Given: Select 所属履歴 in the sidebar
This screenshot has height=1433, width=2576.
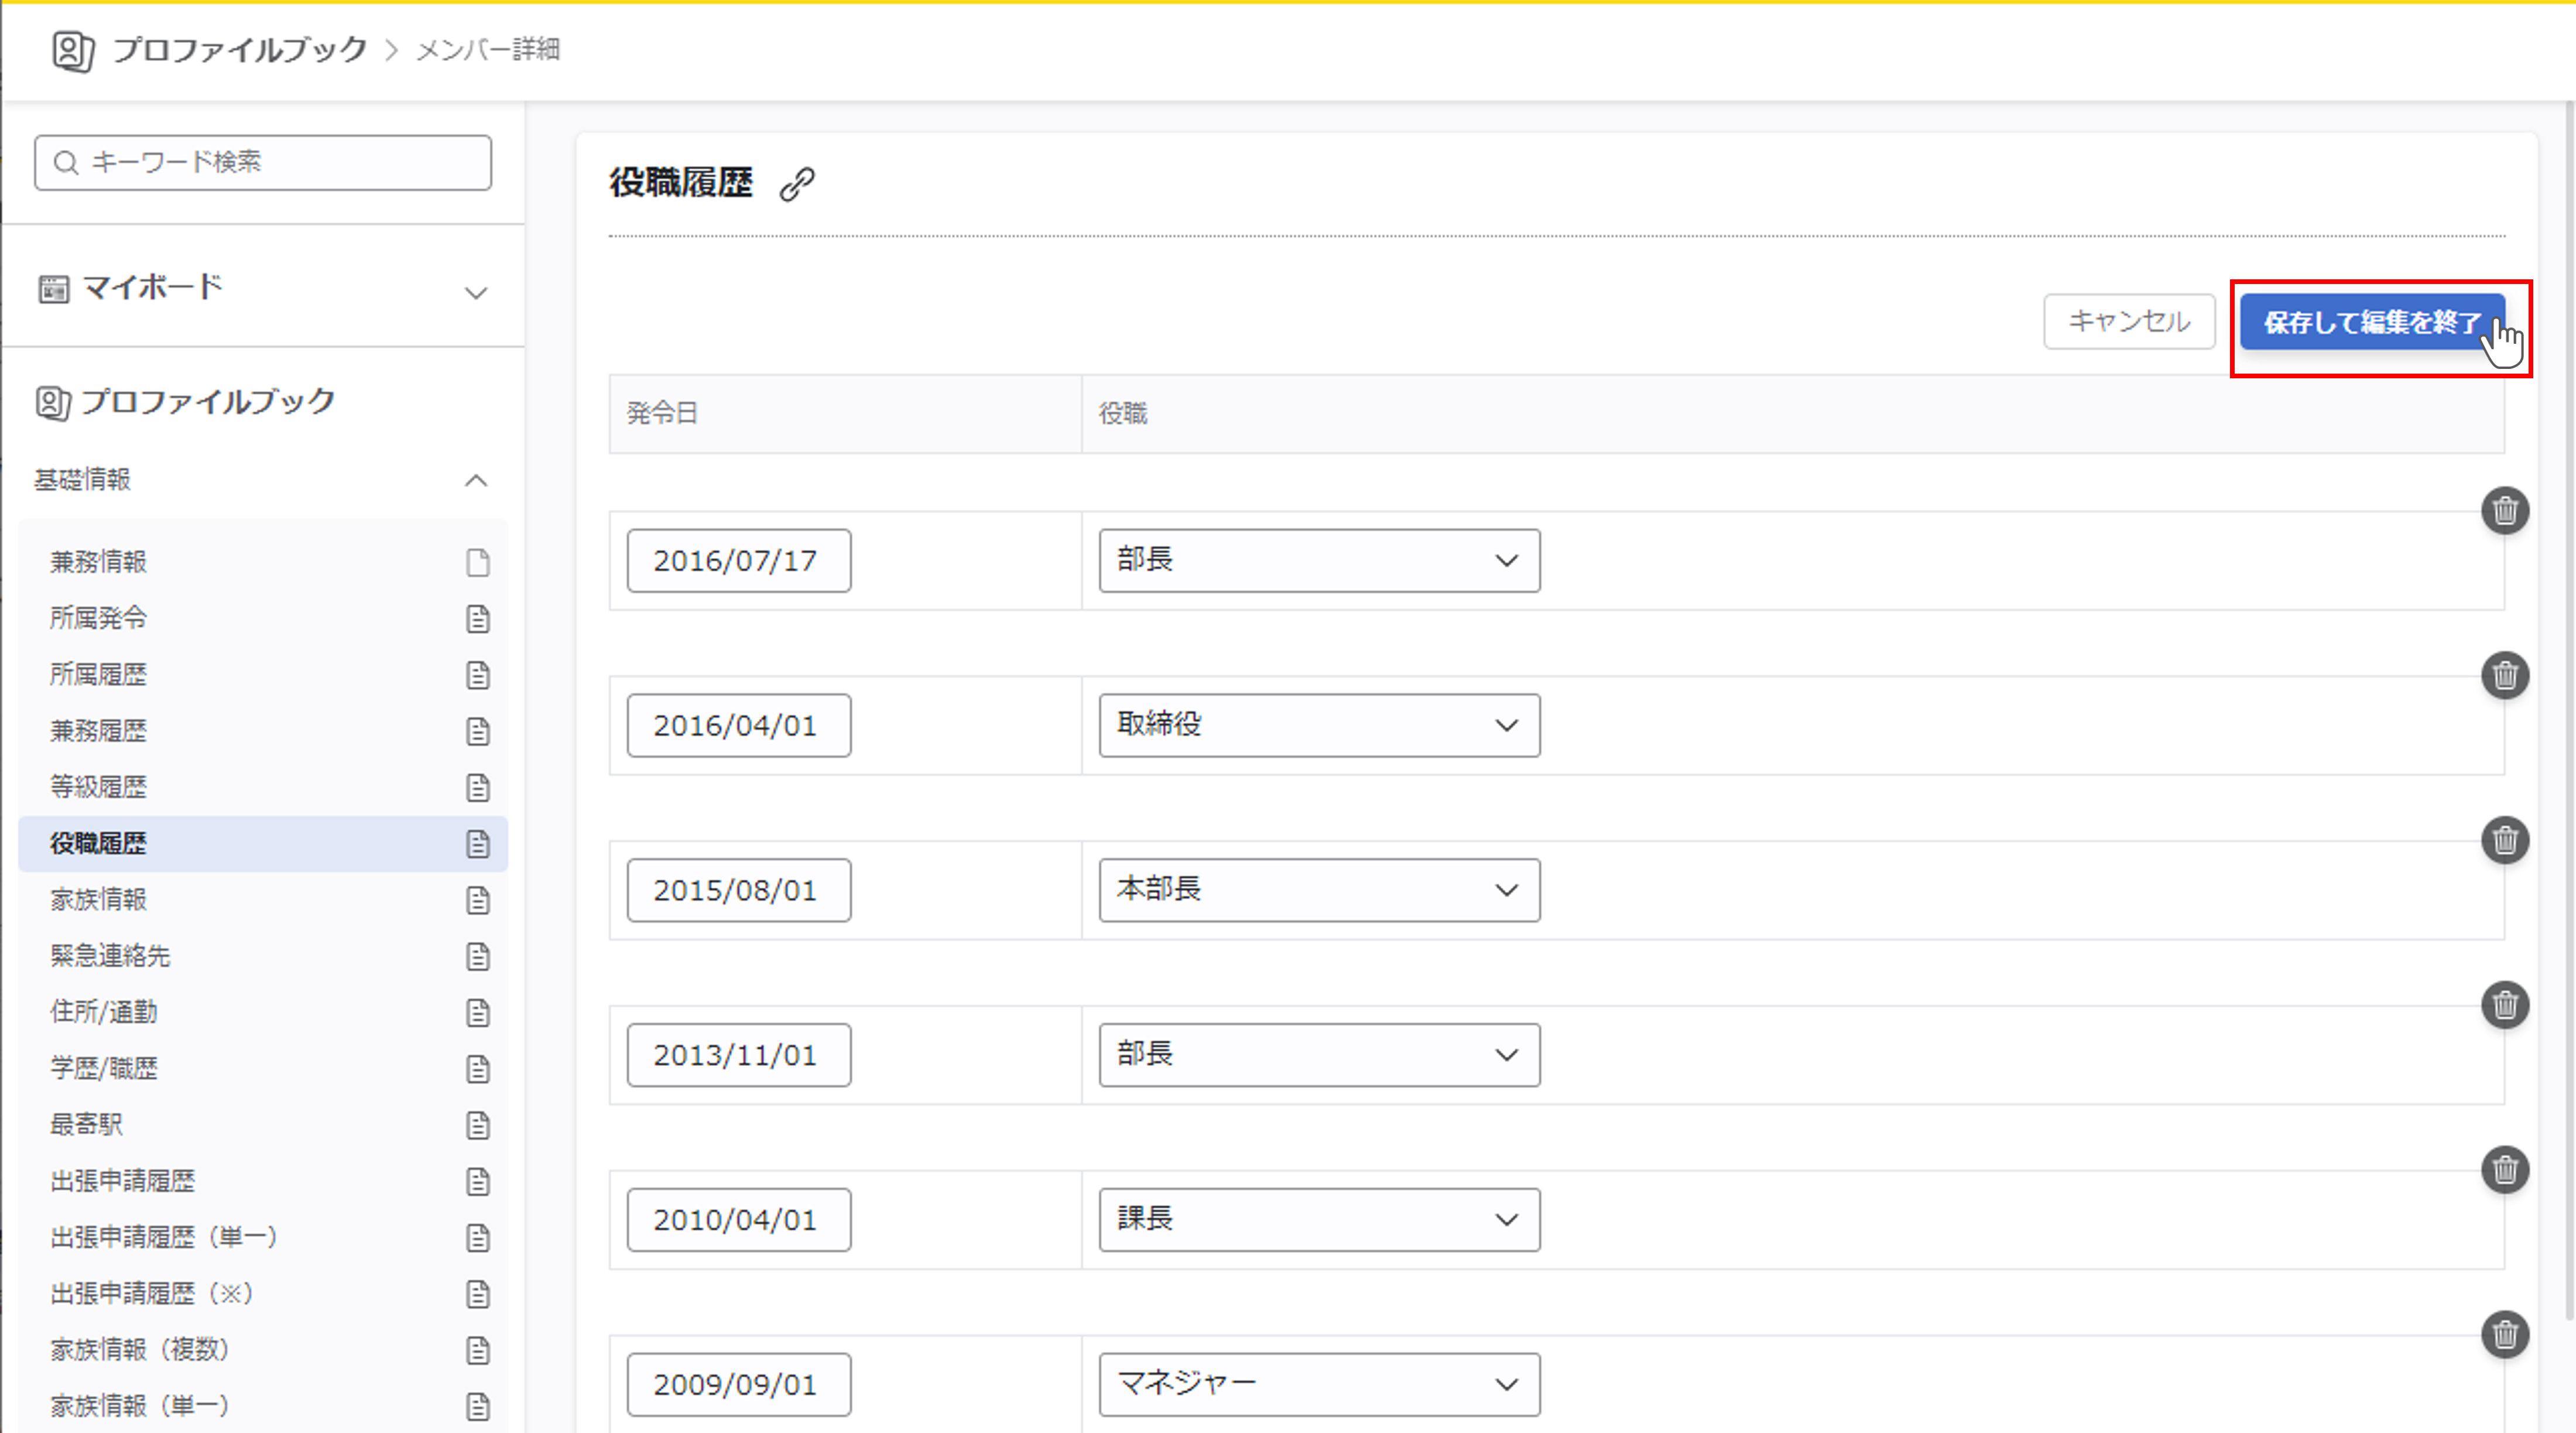Looking at the screenshot, I should (99, 675).
